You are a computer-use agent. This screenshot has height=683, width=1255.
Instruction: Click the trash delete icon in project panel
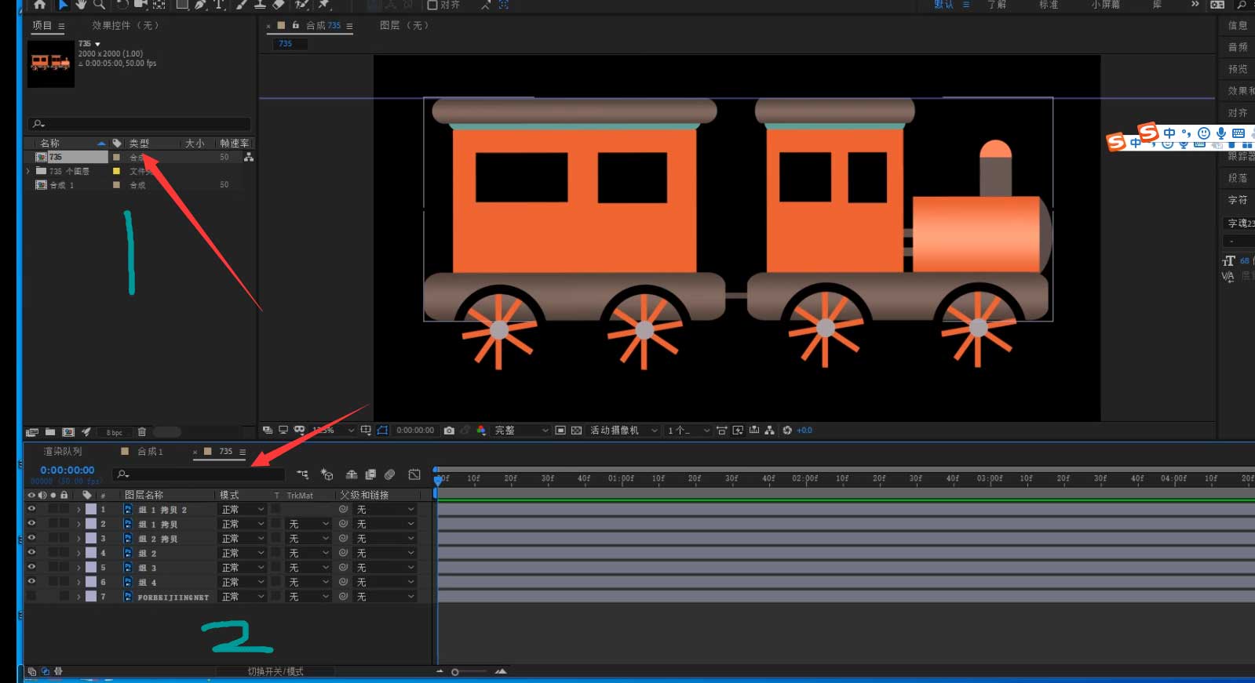click(142, 432)
